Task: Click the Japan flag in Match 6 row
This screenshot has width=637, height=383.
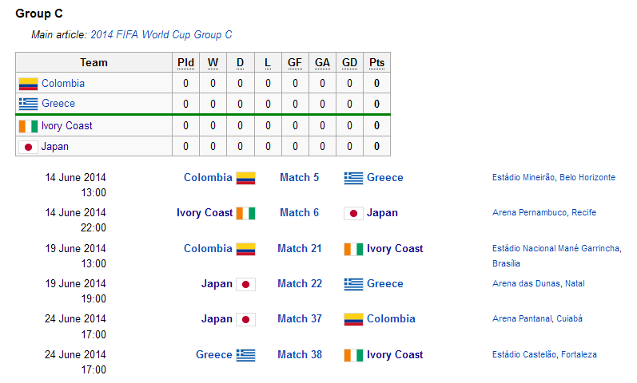Action: click(353, 213)
